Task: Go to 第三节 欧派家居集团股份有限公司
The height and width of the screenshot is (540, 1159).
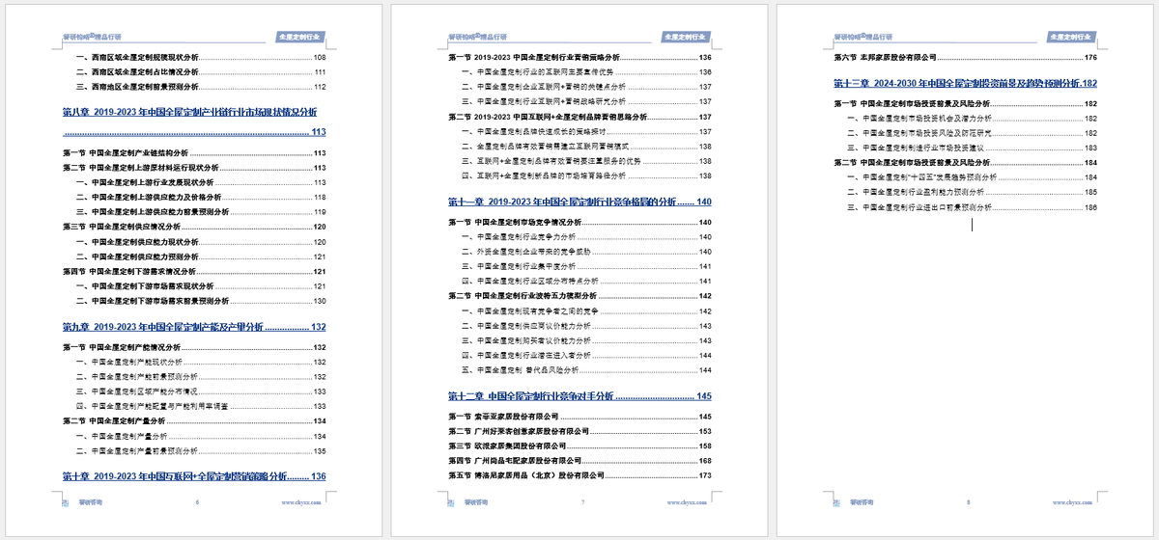Action: click(x=580, y=446)
